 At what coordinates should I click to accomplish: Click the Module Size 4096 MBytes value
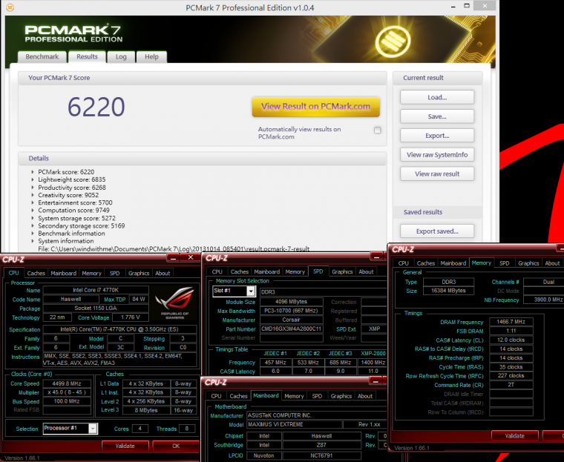tap(292, 302)
